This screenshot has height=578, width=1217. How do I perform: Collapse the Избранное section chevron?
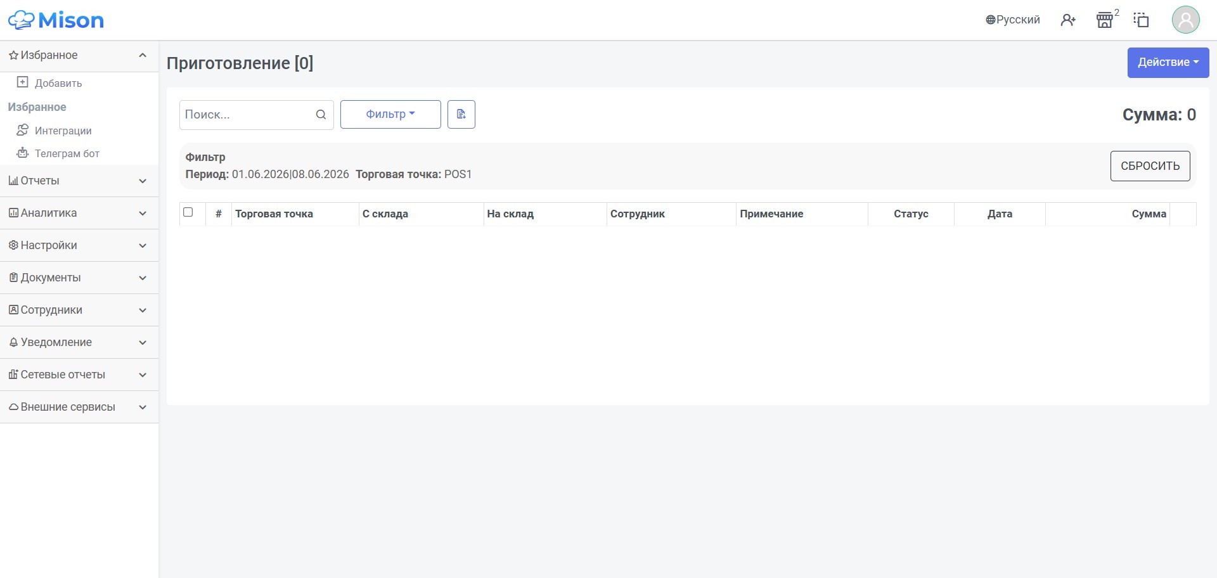click(143, 56)
